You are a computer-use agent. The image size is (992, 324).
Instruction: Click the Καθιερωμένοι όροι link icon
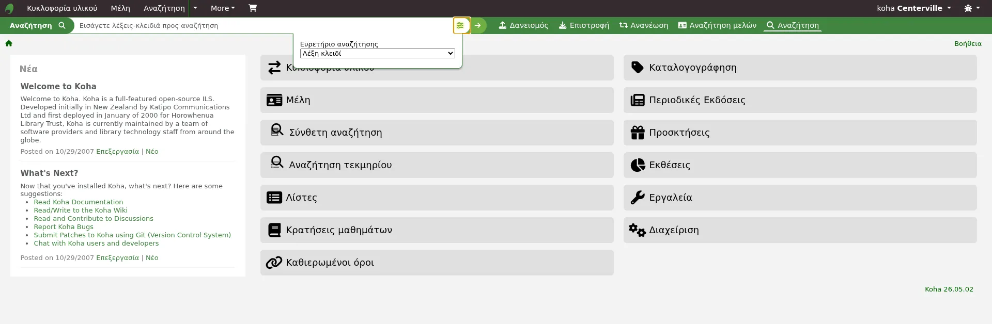coord(274,263)
